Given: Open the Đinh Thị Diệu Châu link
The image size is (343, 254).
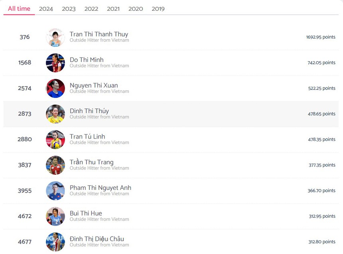Looking at the screenshot, I should click(97, 239).
